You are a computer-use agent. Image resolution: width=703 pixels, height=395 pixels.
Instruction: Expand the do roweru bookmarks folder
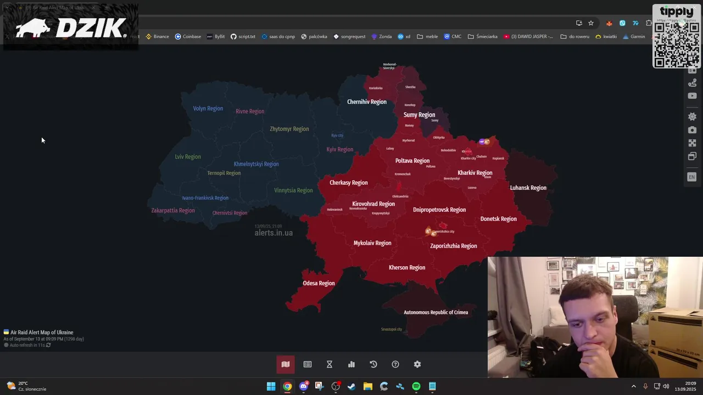point(574,37)
